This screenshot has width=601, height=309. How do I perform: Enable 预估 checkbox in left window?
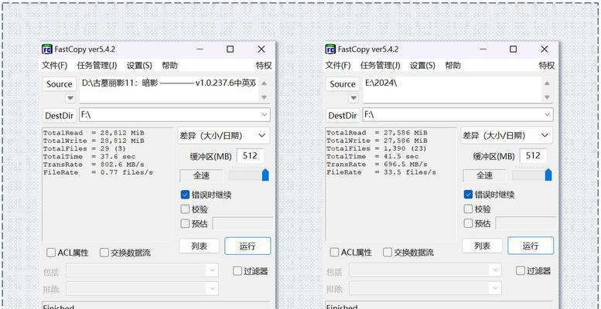coord(185,223)
